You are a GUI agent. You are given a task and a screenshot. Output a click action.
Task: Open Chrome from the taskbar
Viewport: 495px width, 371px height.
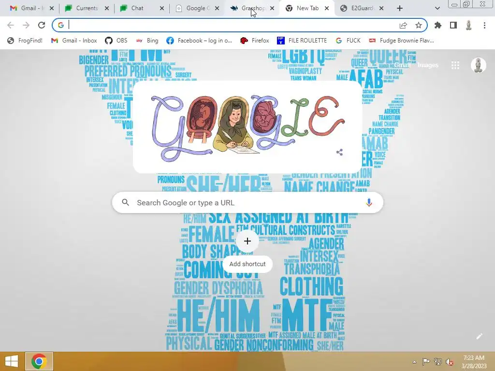[x=39, y=361]
